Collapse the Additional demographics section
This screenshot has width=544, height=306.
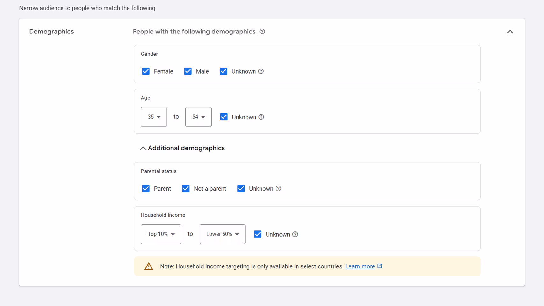(143, 148)
